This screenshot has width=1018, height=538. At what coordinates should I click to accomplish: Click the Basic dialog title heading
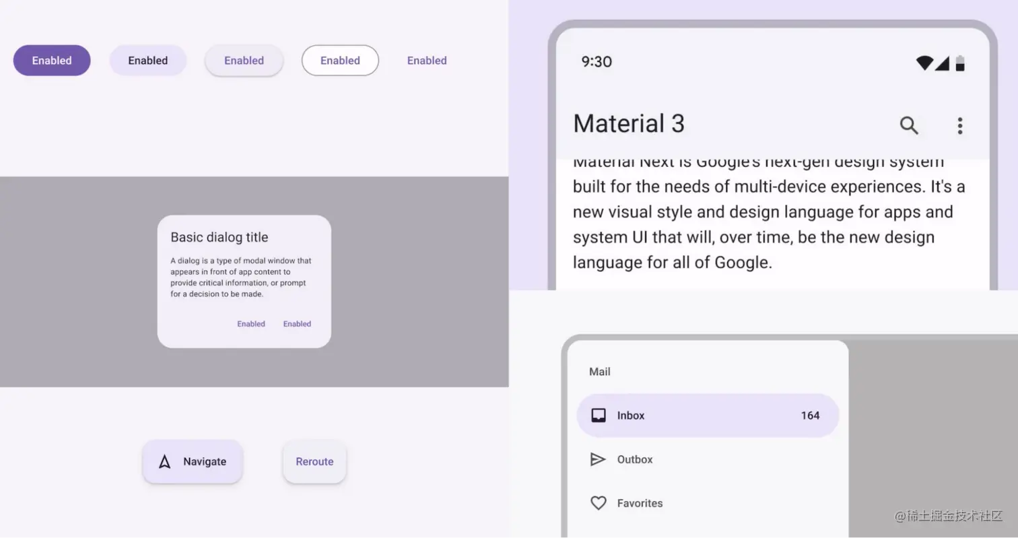click(x=219, y=237)
